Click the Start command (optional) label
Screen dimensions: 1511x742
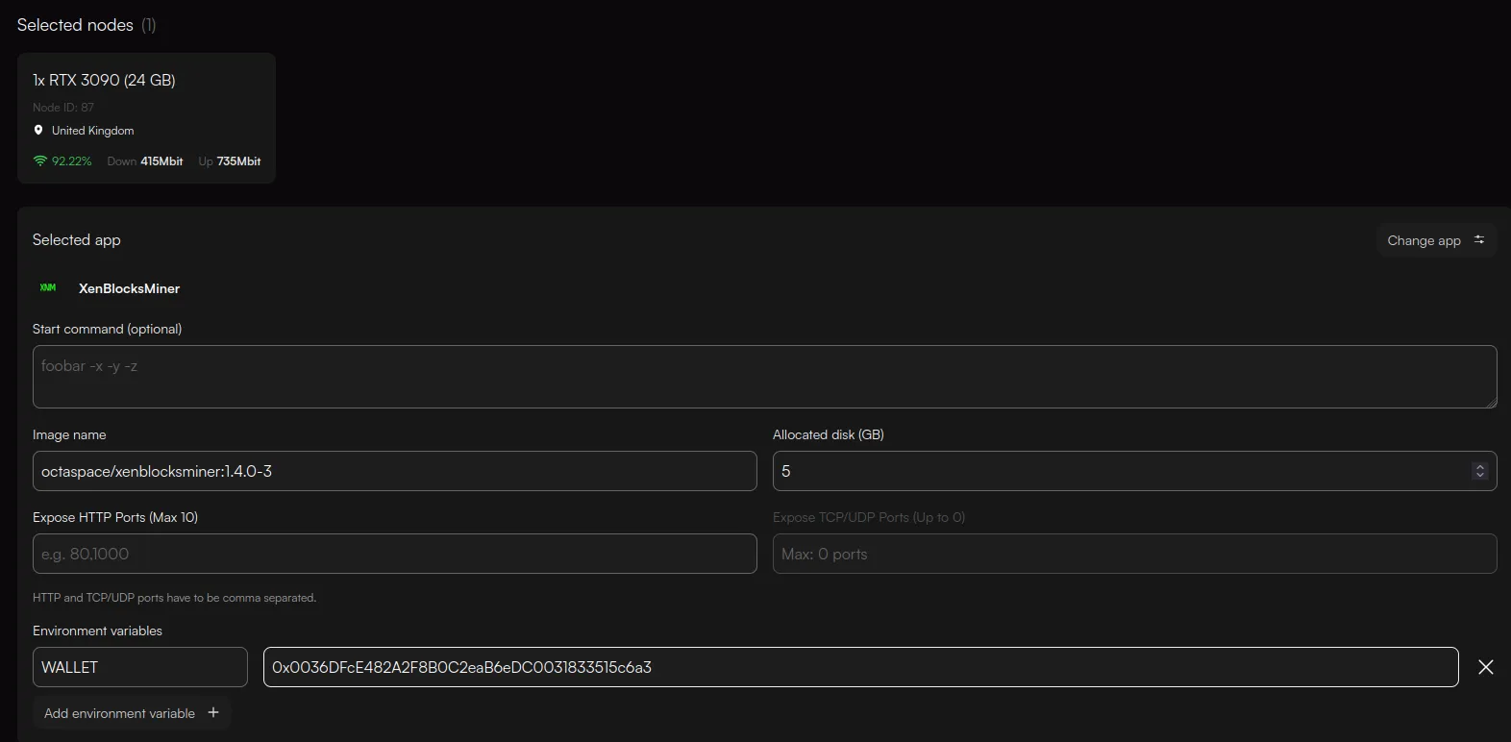coord(107,329)
